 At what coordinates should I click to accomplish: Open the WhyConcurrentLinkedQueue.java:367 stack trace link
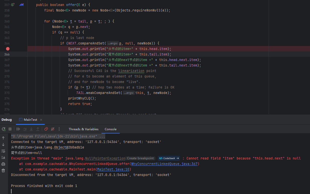165,164
